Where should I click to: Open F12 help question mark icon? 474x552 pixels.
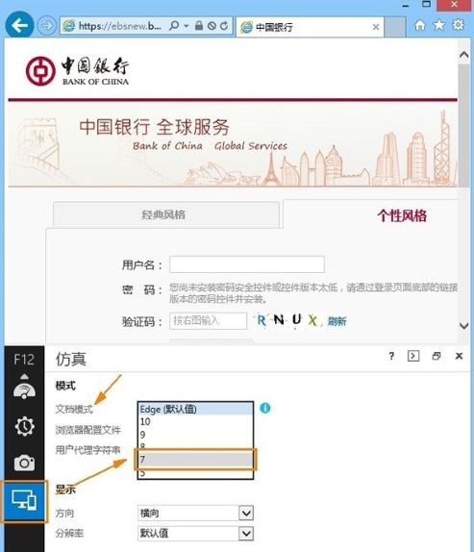391,356
